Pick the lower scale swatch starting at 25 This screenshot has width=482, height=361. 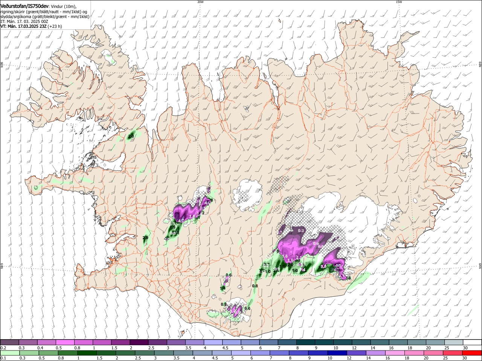point(452,353)
